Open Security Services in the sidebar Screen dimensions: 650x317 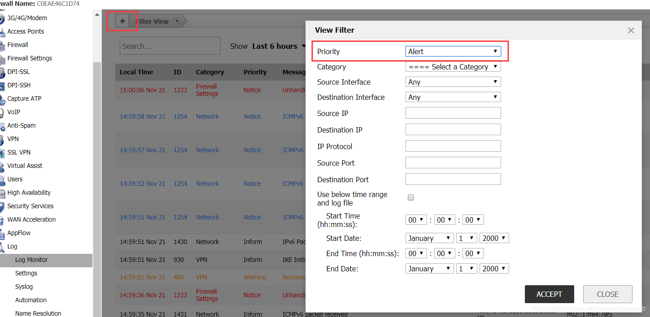31,206
